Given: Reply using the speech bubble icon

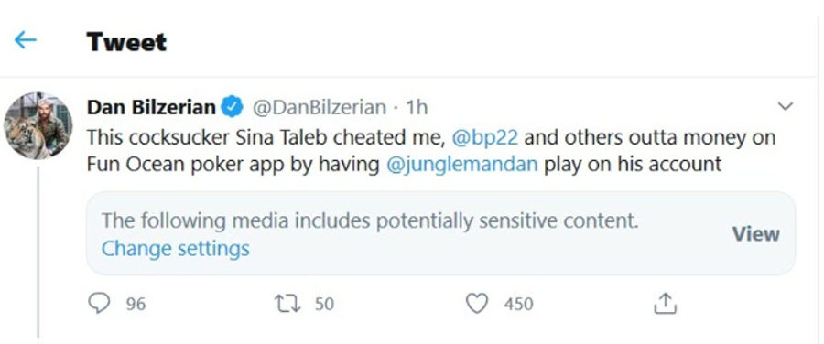Looking at the screenshot, I should pos(99,303).
